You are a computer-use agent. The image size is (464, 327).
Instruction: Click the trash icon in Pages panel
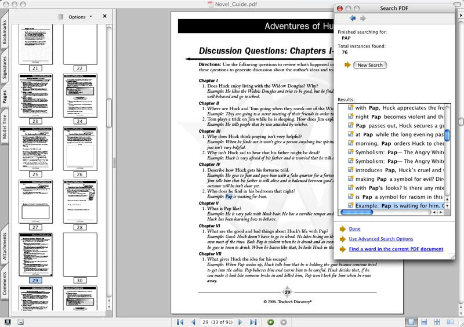[61, 17]
